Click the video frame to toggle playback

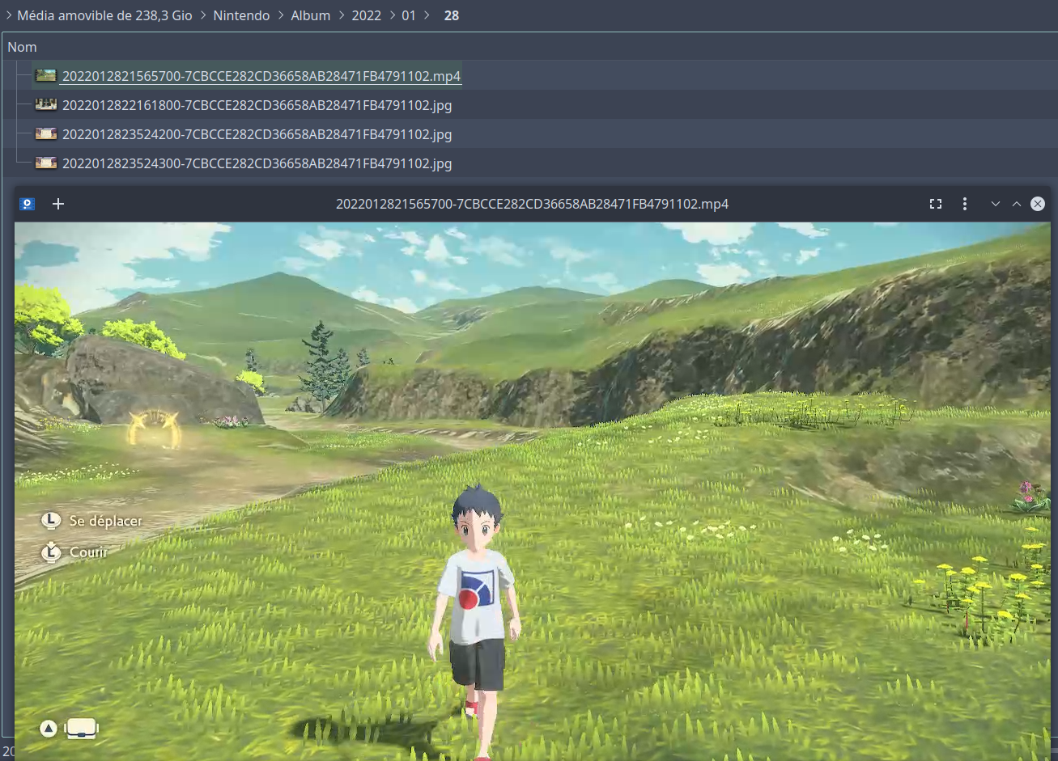[533, 491]
